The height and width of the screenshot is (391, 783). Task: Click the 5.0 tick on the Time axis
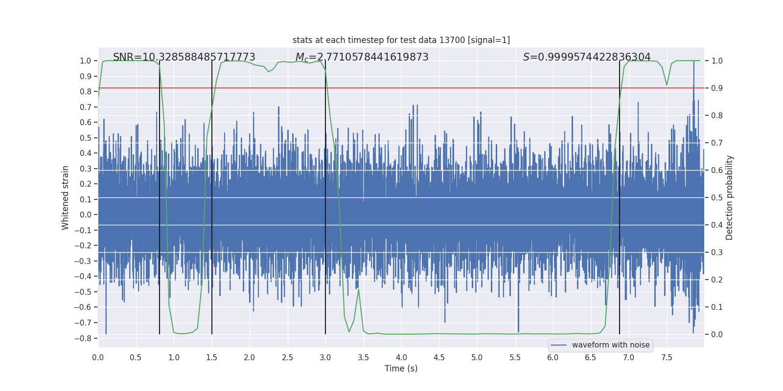(477, 357)
